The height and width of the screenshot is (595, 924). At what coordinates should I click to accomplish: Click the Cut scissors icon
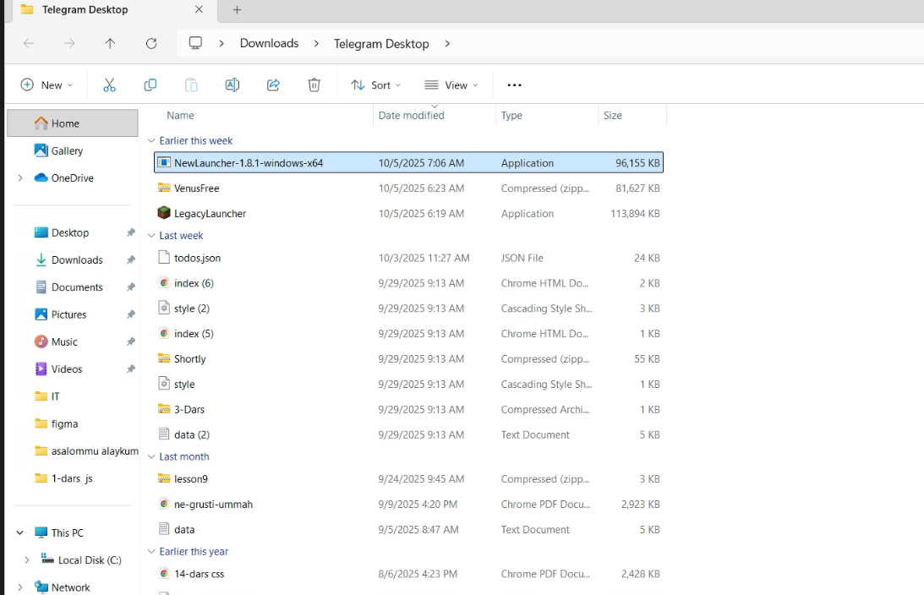109,85
